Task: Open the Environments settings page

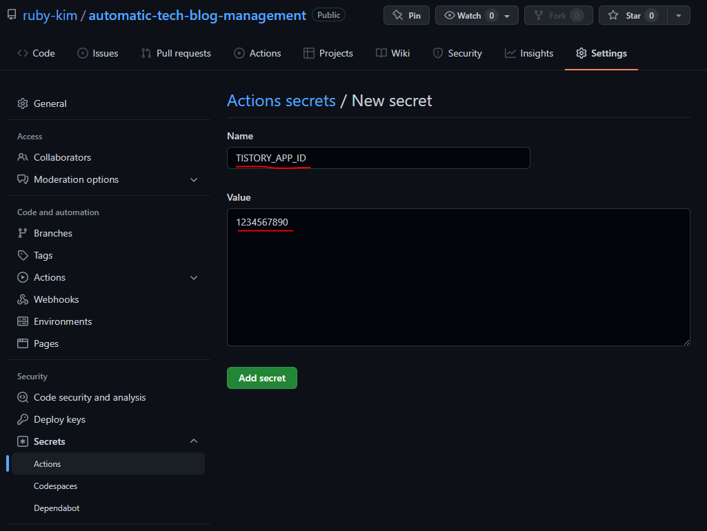Action: click(108, 321)
